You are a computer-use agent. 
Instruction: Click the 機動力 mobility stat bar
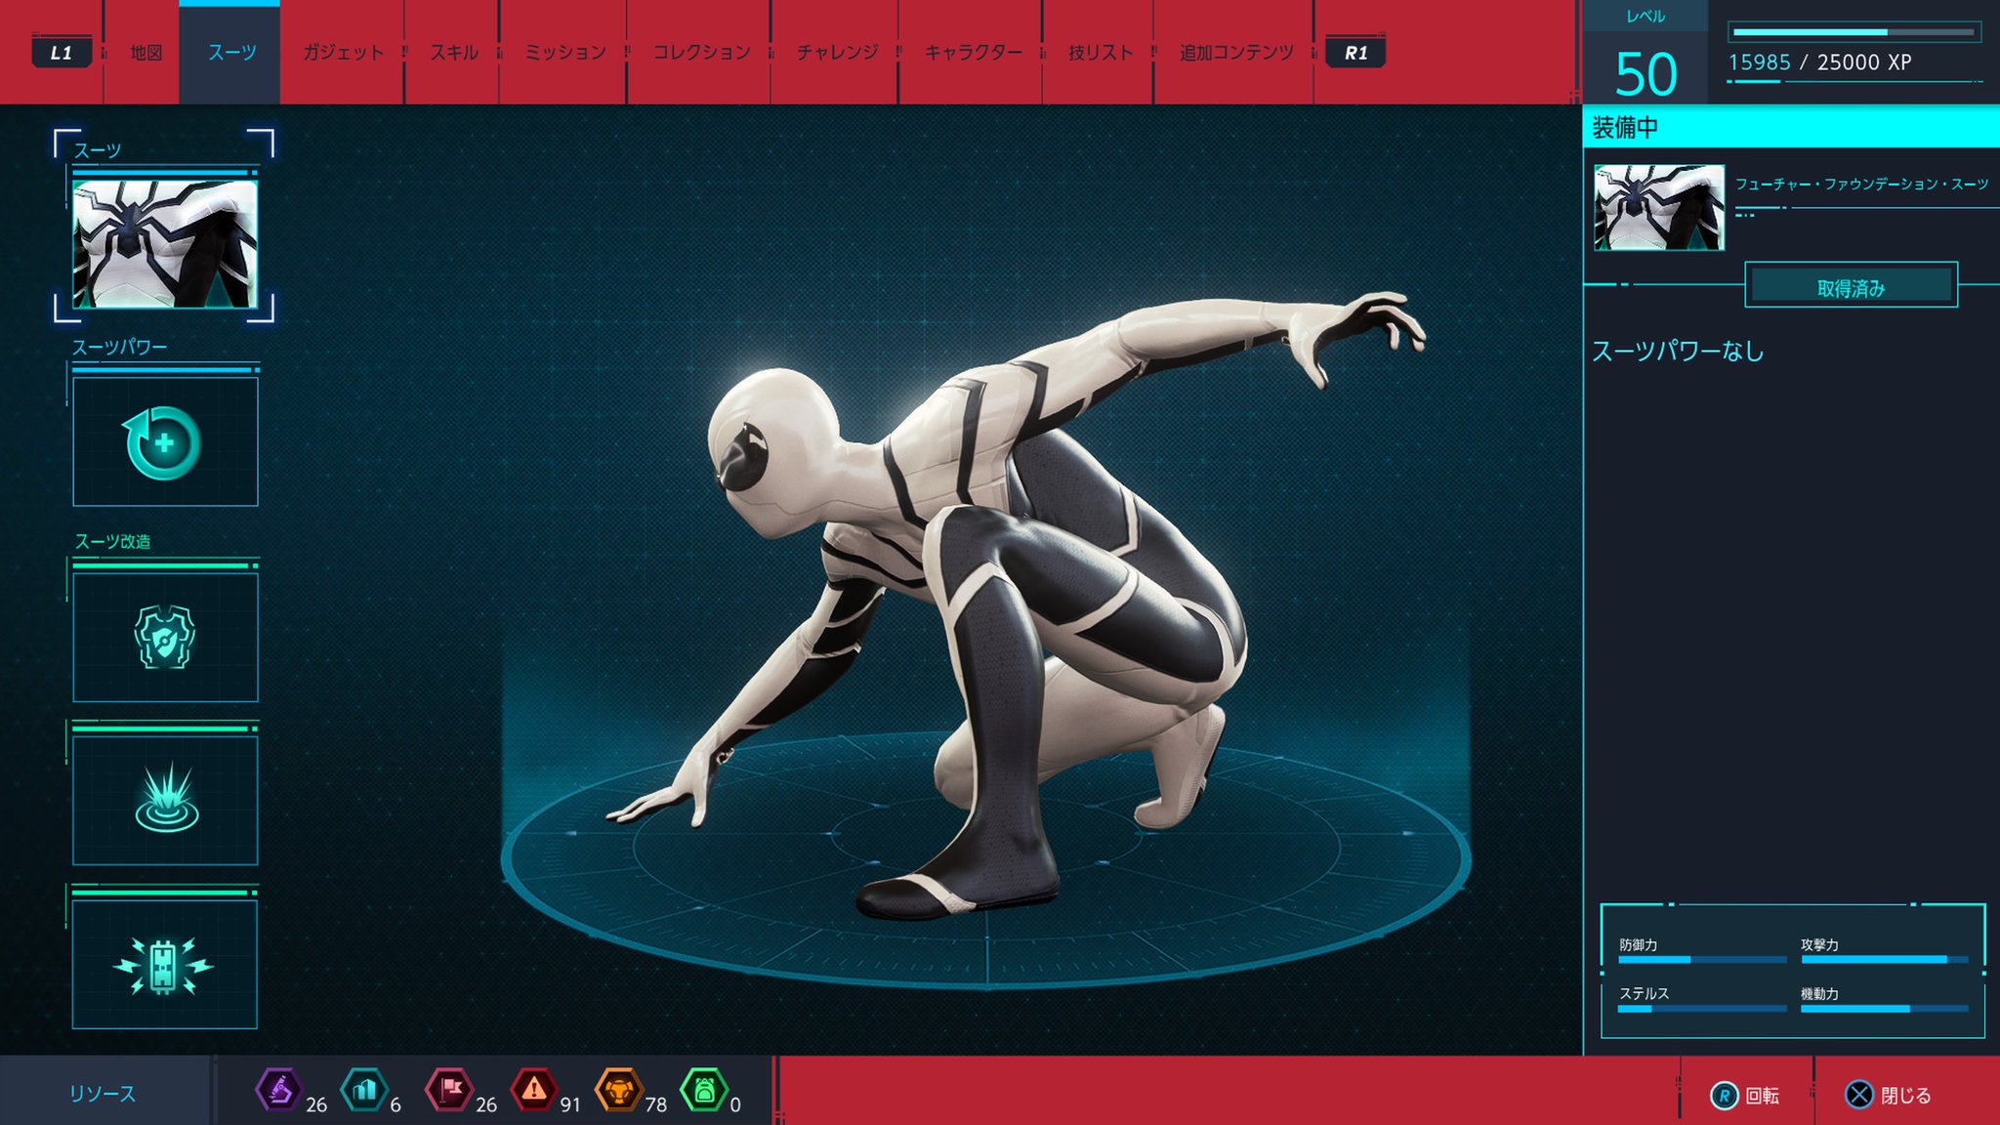1885,1009
